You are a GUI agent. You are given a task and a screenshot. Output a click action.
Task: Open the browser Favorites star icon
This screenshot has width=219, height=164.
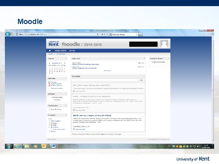point(208,34)
